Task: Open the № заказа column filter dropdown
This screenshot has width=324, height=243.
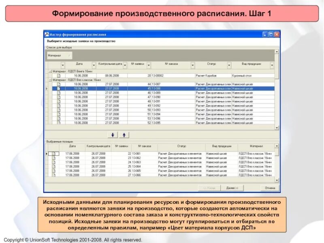Action: pyautogui.click(x=193, y=65)
